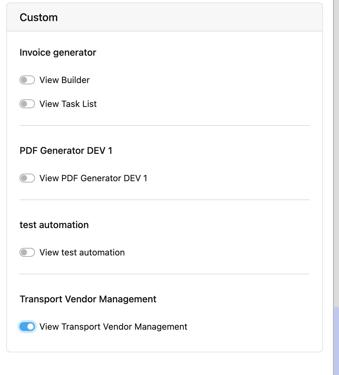Enable View PDF Generator DEV 1 toggle
The width and height of the screenshot is (339, 375).
pyautogui.click(x=27, y=178)
